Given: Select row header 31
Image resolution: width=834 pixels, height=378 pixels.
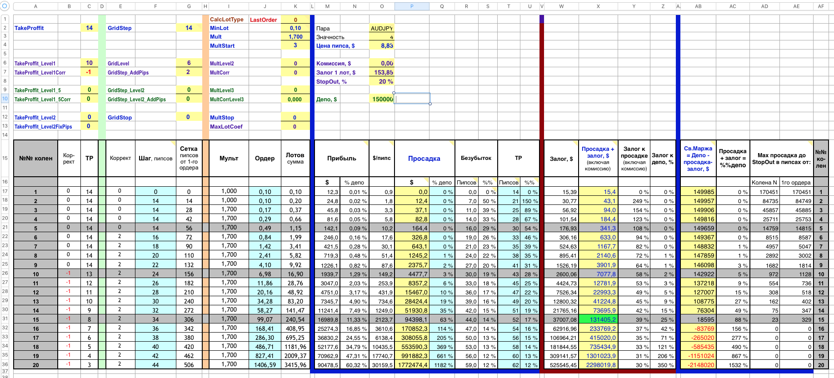Looking at the screenshot, I should (x=5, y=318).
